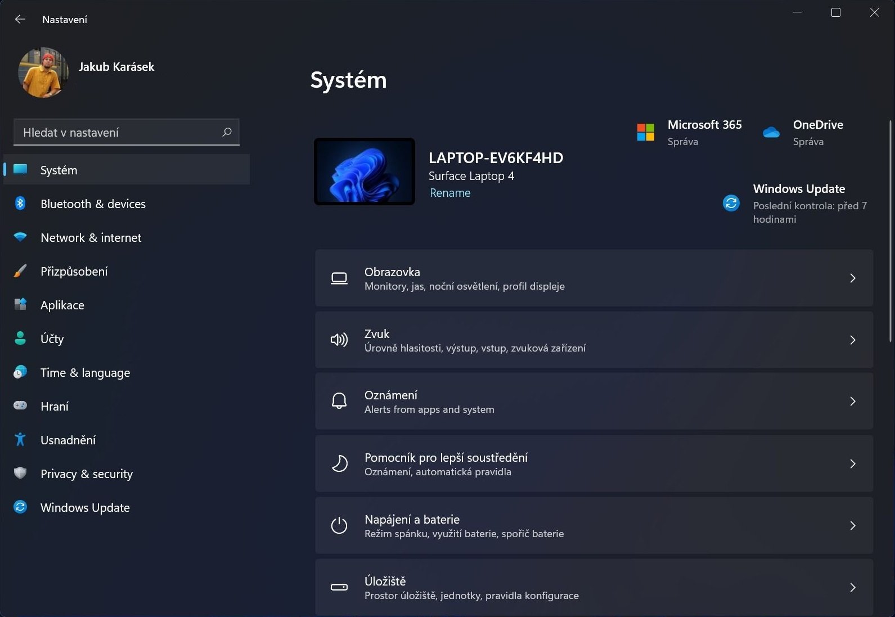The height and width of the screenshot is (617, 895).
Task: Click Windows Update status title in header
Action: (x=799, y=189)
